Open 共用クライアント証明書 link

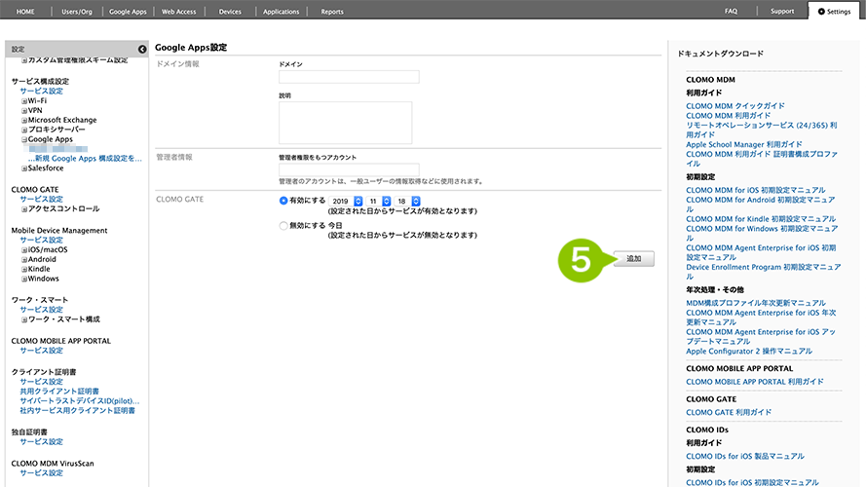click(x=59, y=391)
